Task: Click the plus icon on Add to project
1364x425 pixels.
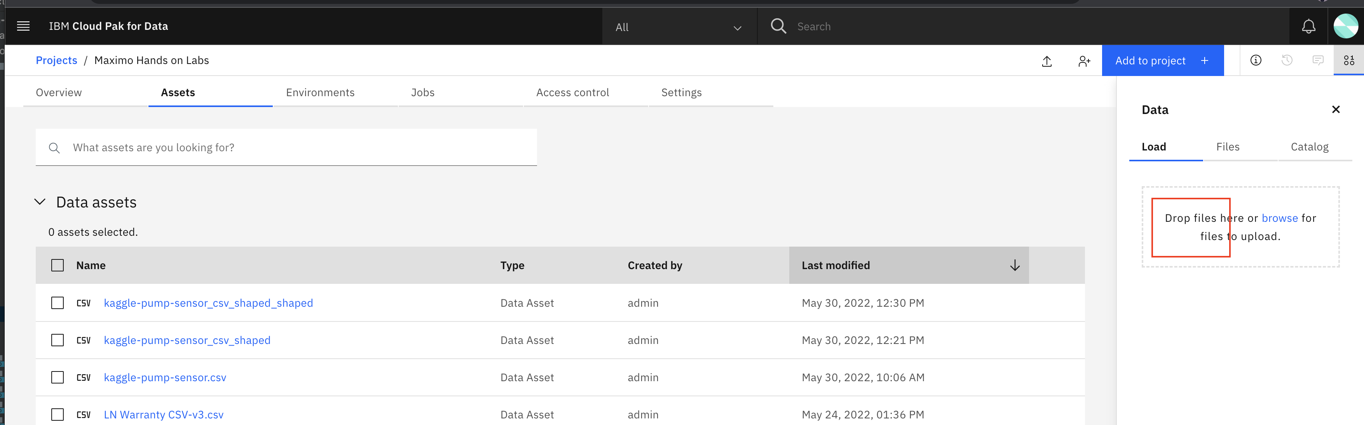Action: [x=1205, y=61]
